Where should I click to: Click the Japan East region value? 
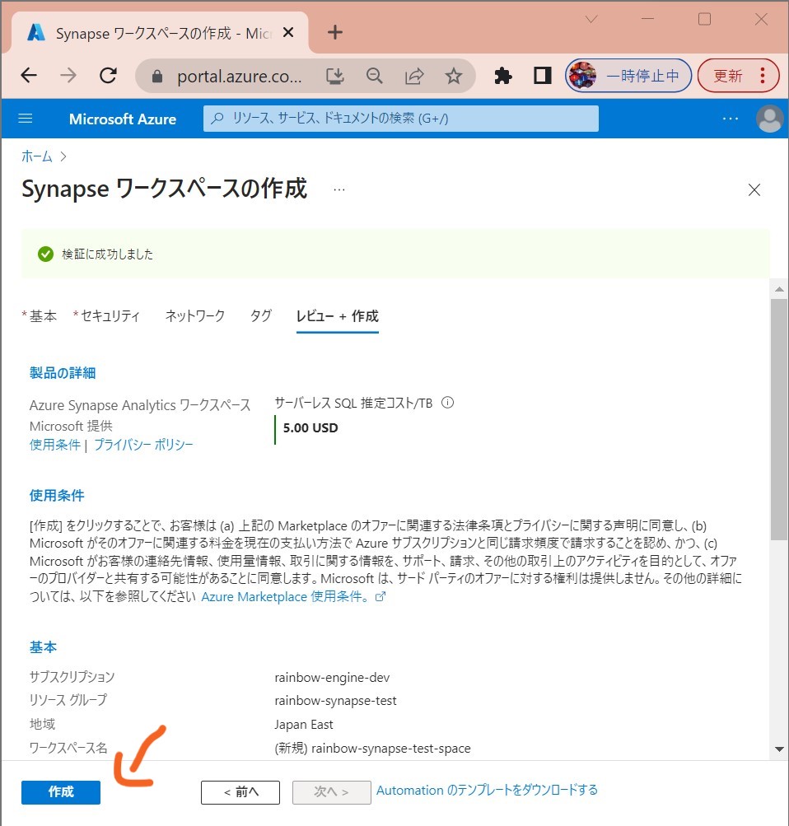coord(304,725)
